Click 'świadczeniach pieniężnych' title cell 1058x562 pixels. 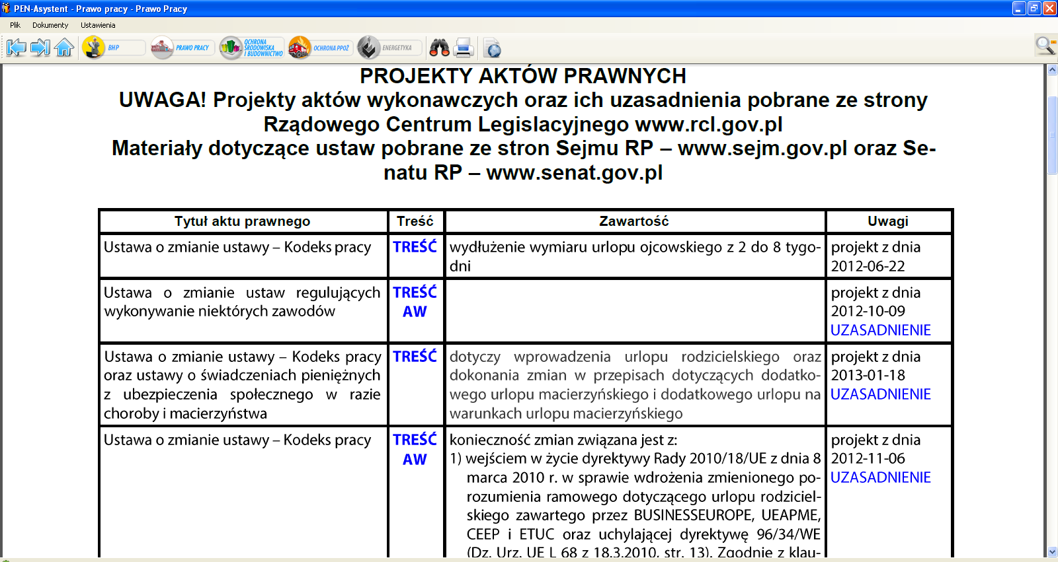tap(243, 384)
